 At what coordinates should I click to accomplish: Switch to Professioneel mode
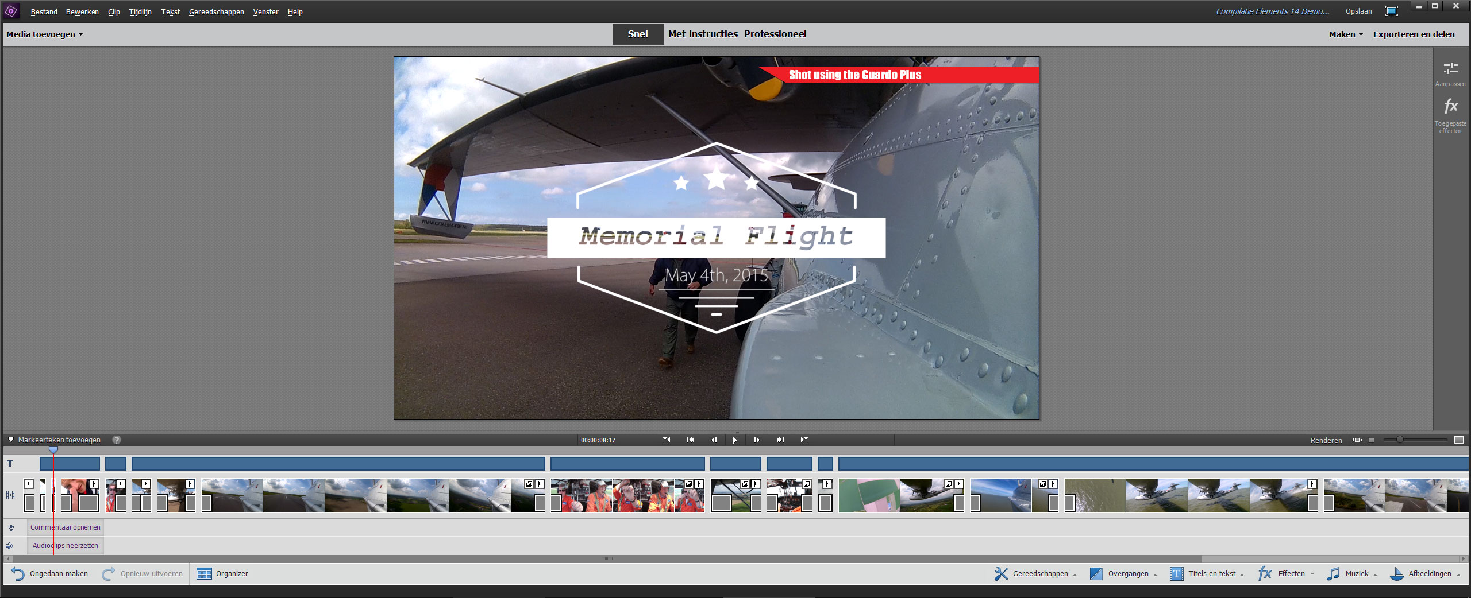pos(775,34)
